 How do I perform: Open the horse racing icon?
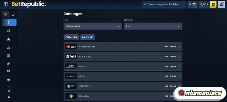pyautogui.click(x=9, y=63)
